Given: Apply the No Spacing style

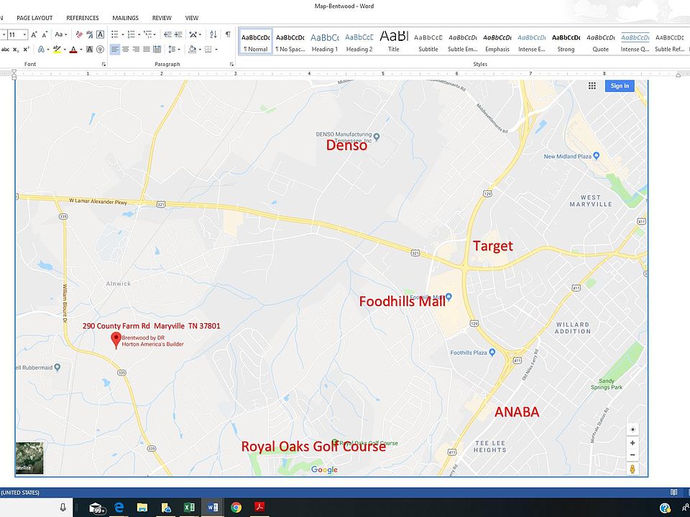Looking at the screenshot, I should pyautogui.click(x=290, y=42).
